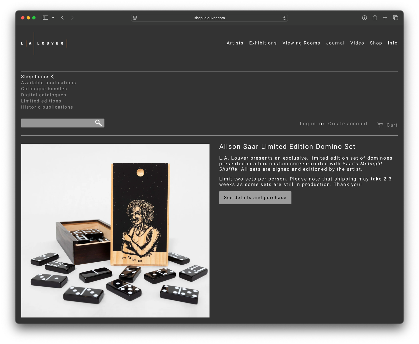Image resolution: width=419 pixels, height=344 pixels.
Task: Reload the shop.lalouver.com page
Action: pos(284,18)
